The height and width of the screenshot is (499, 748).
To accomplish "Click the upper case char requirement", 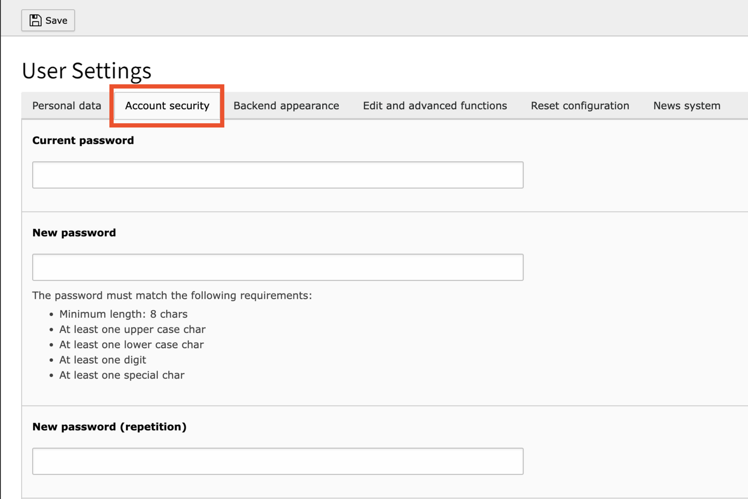I will tap(132, 330).
